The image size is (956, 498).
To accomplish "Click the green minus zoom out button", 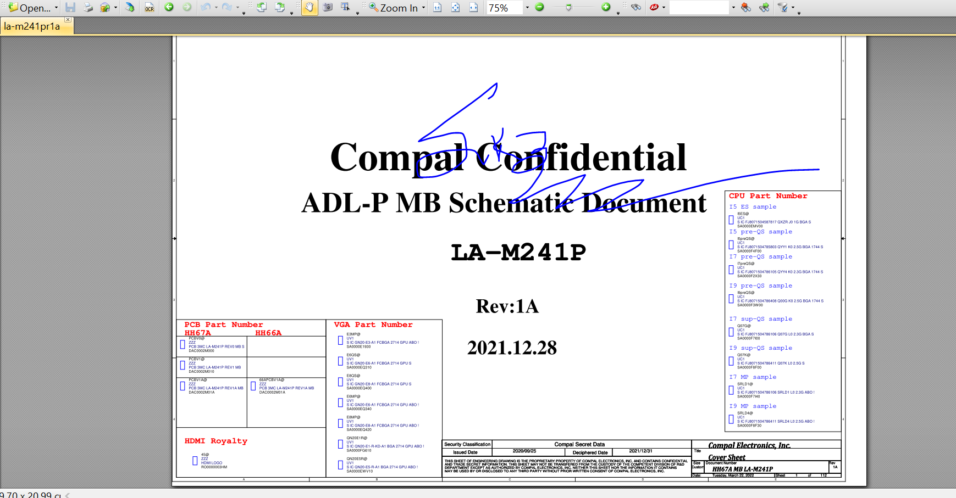I will tap(540, 7).
